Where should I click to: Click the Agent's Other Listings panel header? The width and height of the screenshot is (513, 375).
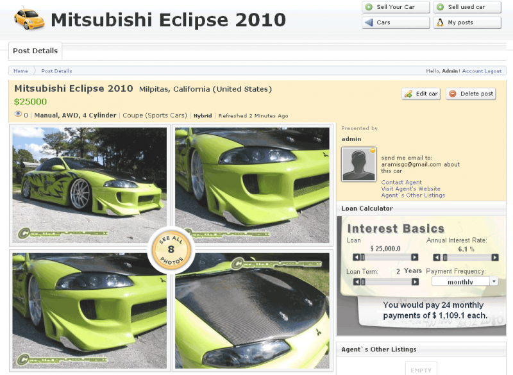(x=421, y=349)
